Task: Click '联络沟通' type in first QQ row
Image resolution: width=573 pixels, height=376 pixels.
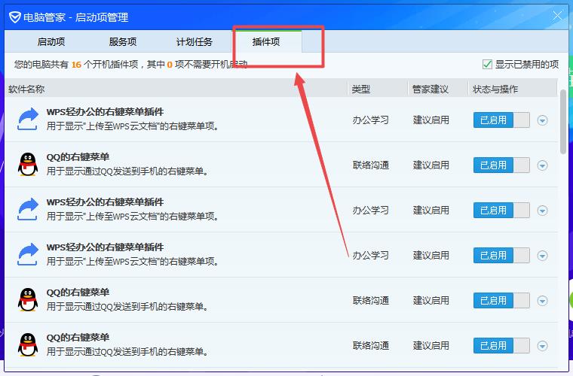Action: click(x=370, y=165)
